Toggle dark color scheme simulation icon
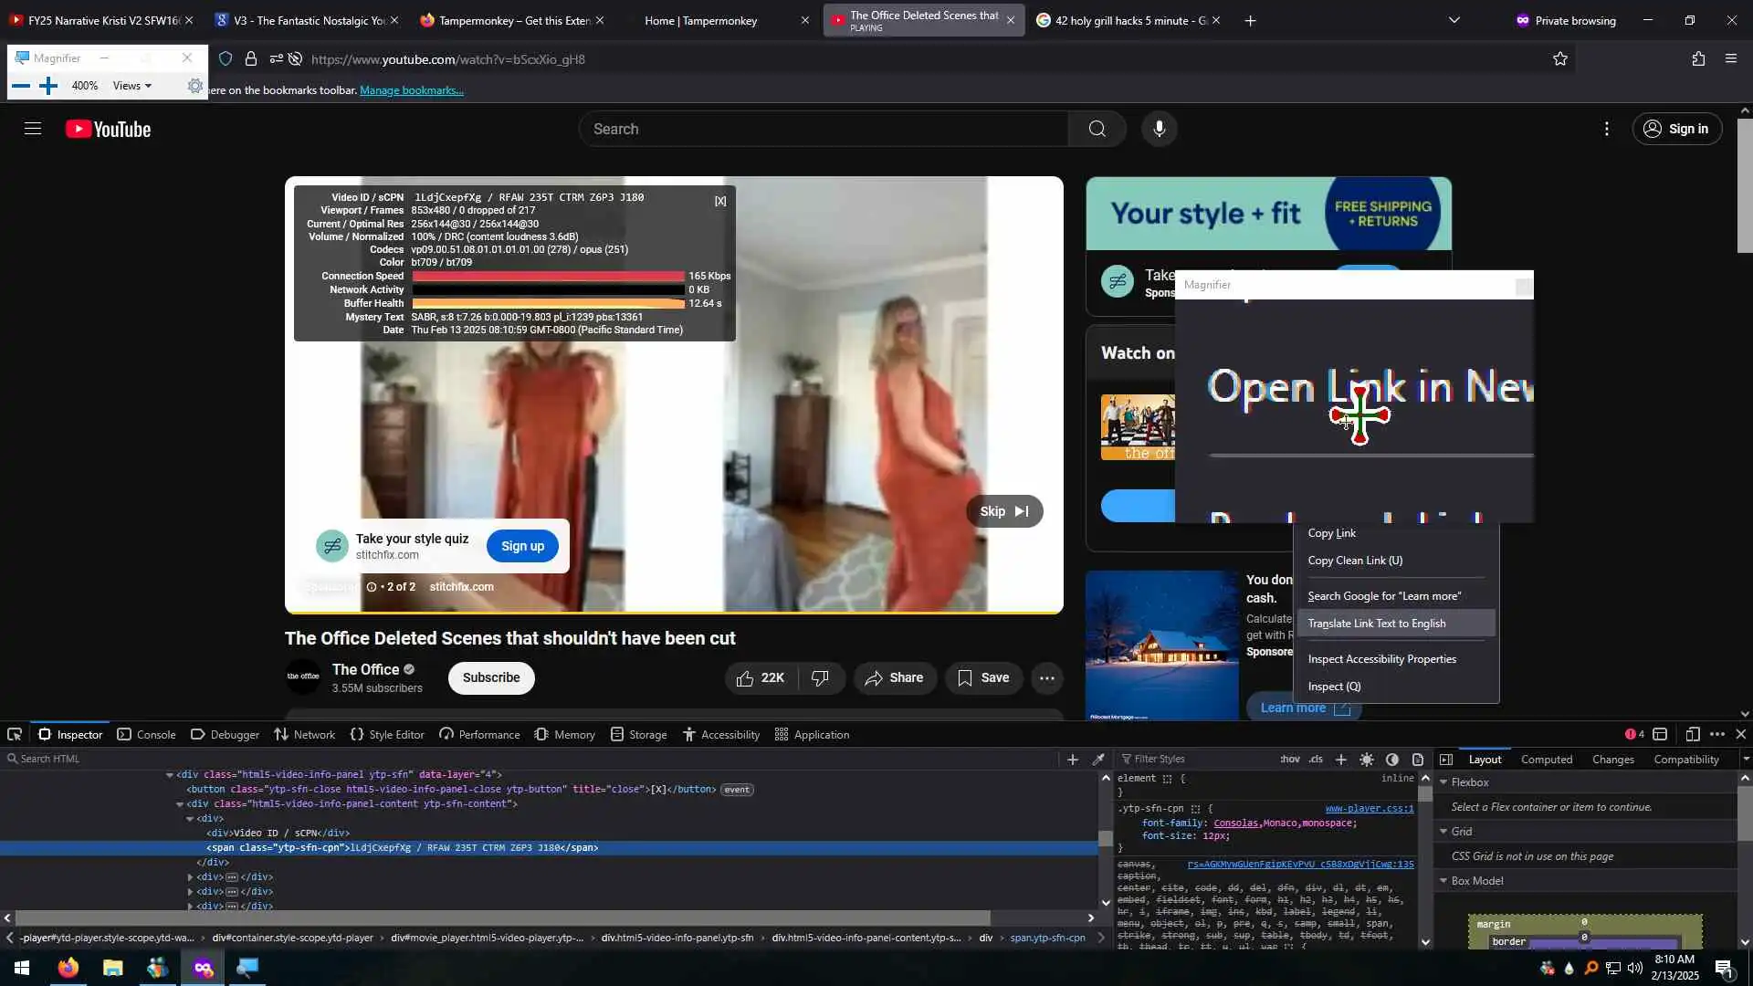 [1392, 760]
